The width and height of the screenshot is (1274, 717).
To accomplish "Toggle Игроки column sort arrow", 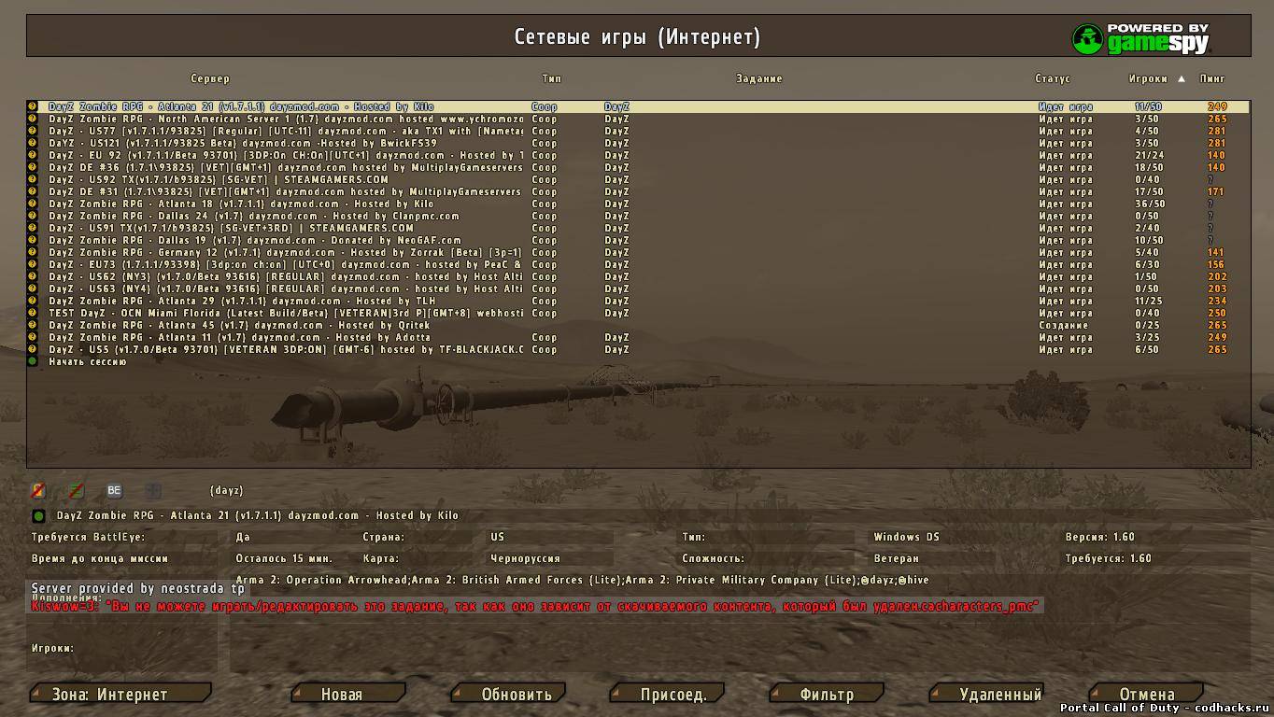I will 1182,79.
